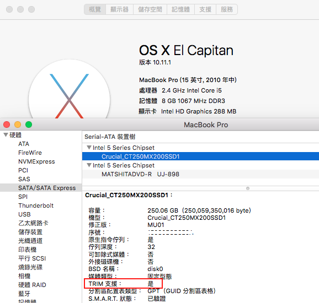Click the 佇列深度 value 32

pyautogui.click(x=151, y=247)
